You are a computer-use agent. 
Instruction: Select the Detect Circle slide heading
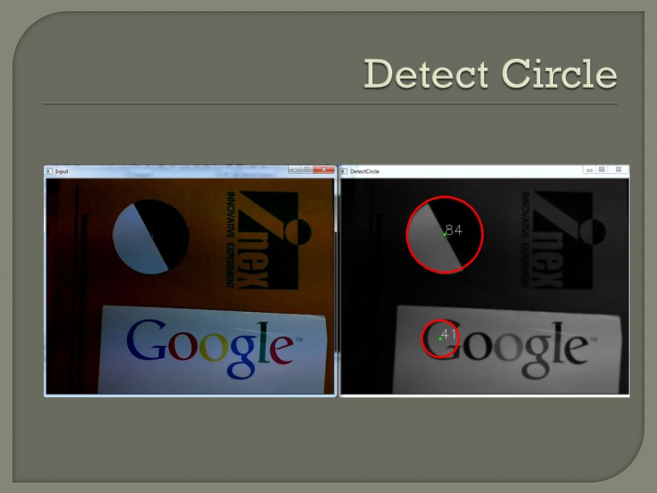490,74
